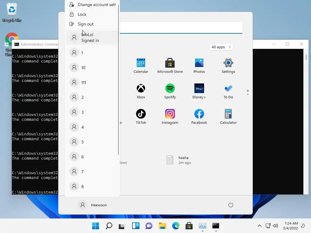This screenshot has height=233, width=311.
Task: Open the notification center moon icon
Action: (x=303, y=226)
